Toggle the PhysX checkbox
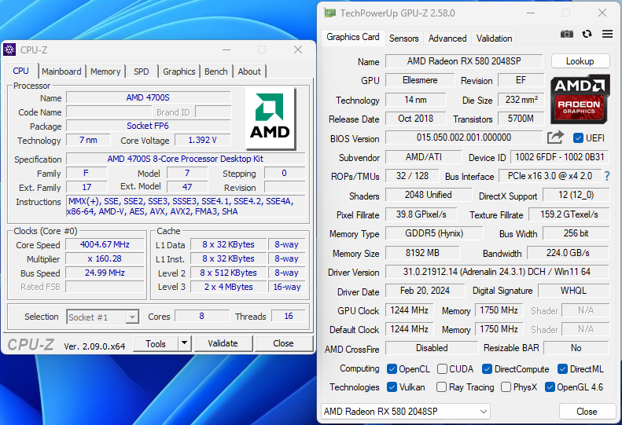 (506, 387)
